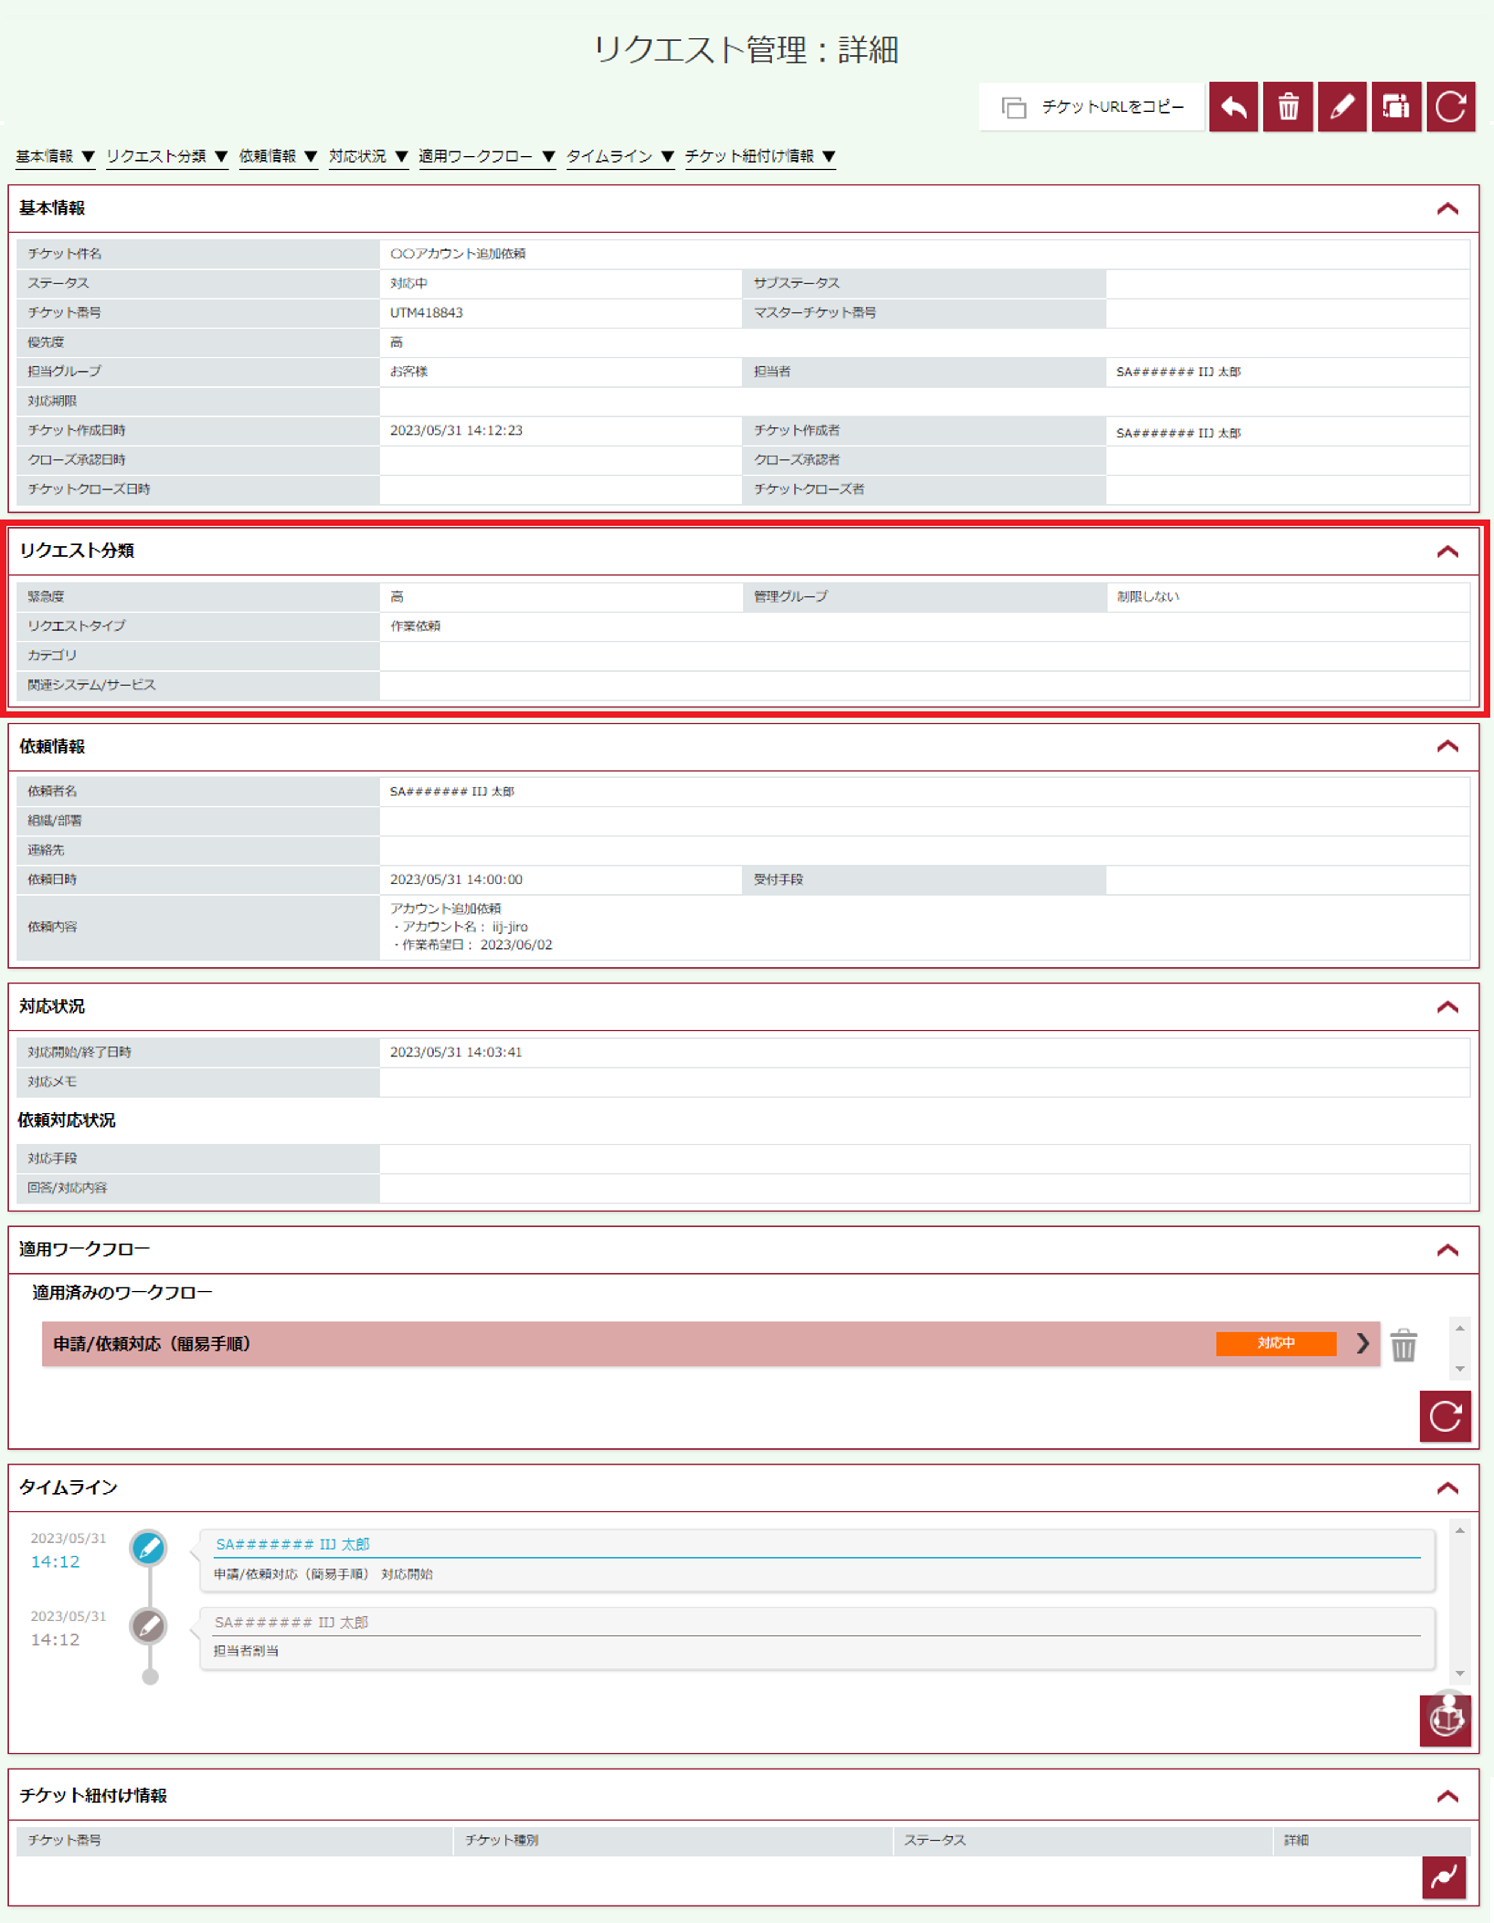Click request type value 作業依頼
The image size is (1494, 1923).
(416, 626)
